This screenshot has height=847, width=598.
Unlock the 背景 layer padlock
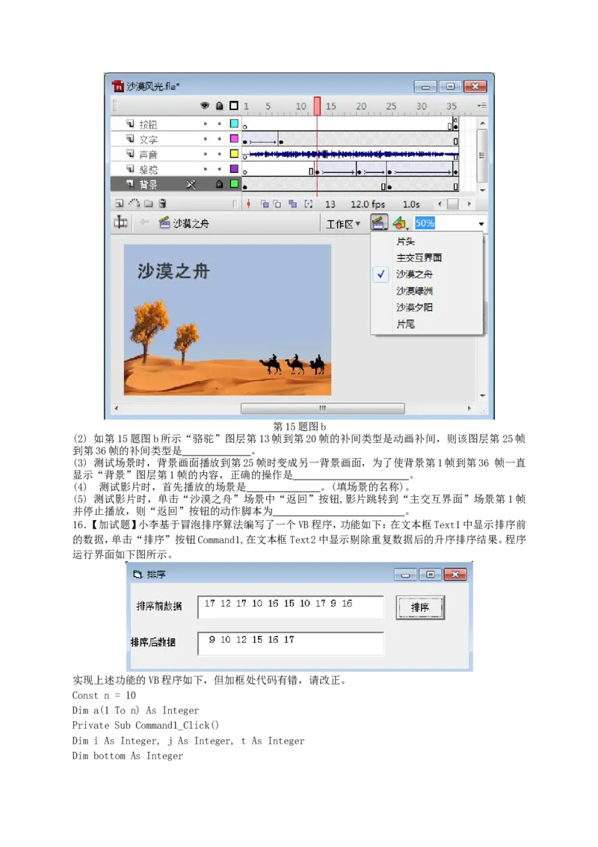[219, 183]
